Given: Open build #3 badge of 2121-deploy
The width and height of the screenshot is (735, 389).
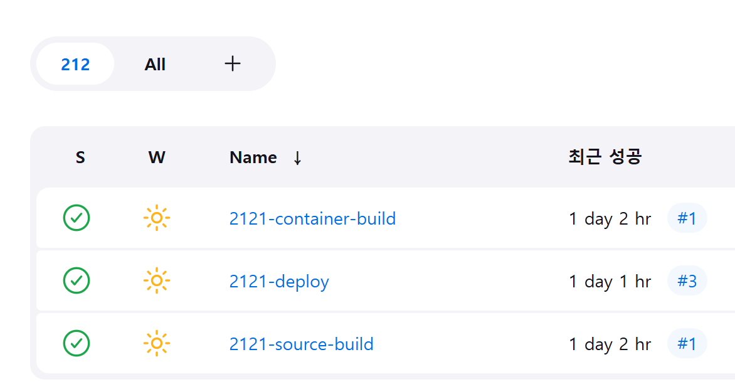Looking at the screenshot, I should [x=687, y=281].
